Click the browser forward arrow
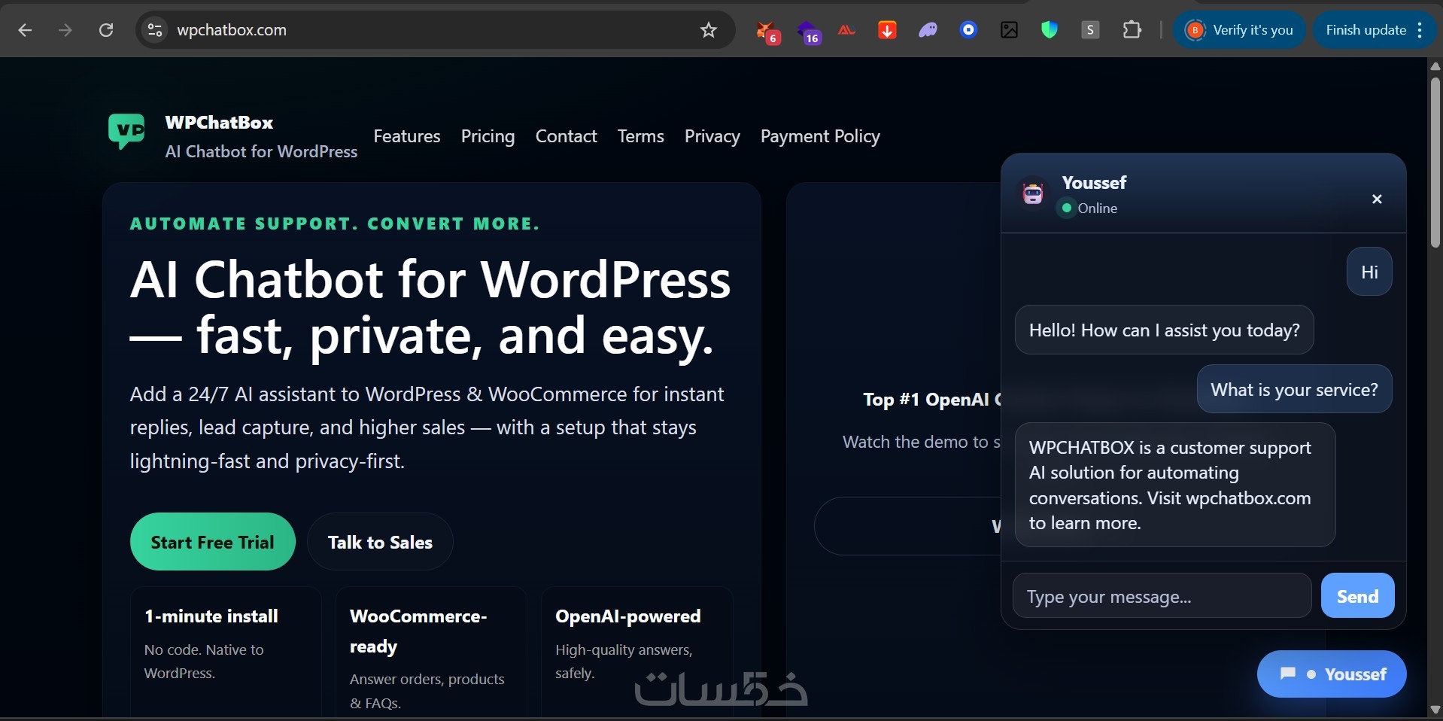Screen dimensions: 1443x721 (65, 30)
